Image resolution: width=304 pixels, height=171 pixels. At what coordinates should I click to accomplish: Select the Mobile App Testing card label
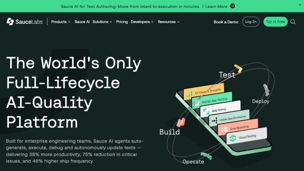214,100
